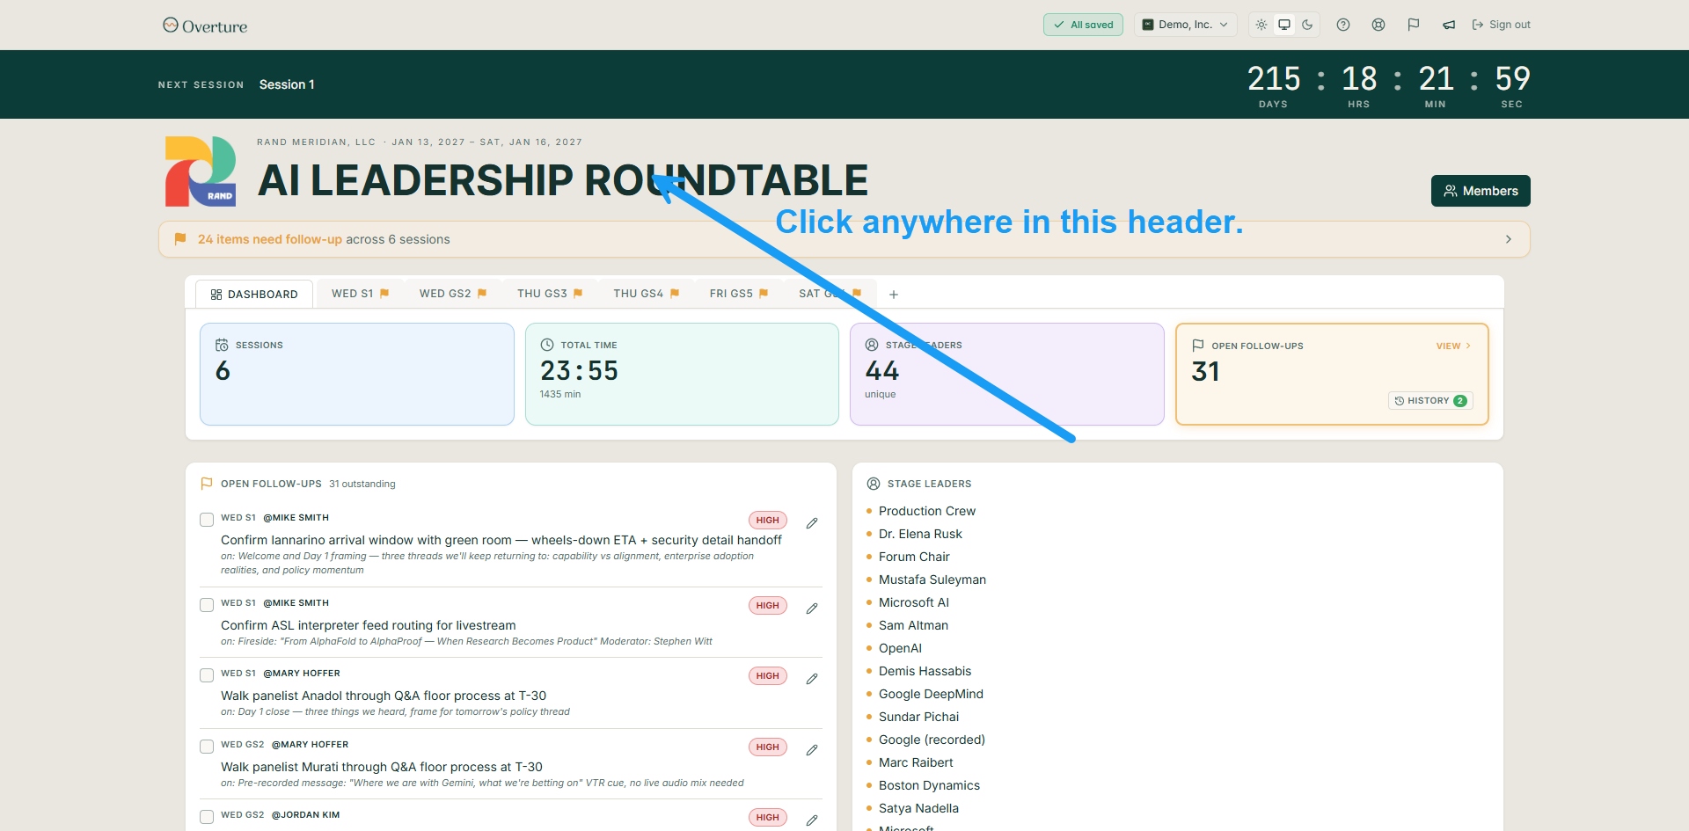Open the Members button
The width and height of the screenshot is (1689, 831).
[1481, 191]
